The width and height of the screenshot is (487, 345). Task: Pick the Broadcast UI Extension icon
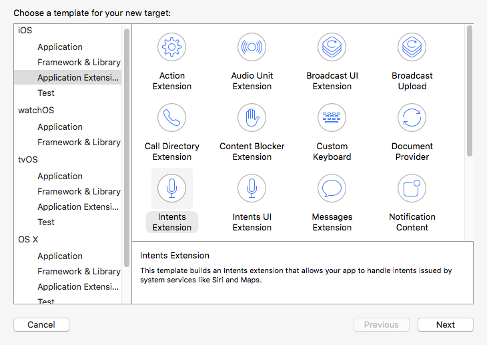click(332, 47)
